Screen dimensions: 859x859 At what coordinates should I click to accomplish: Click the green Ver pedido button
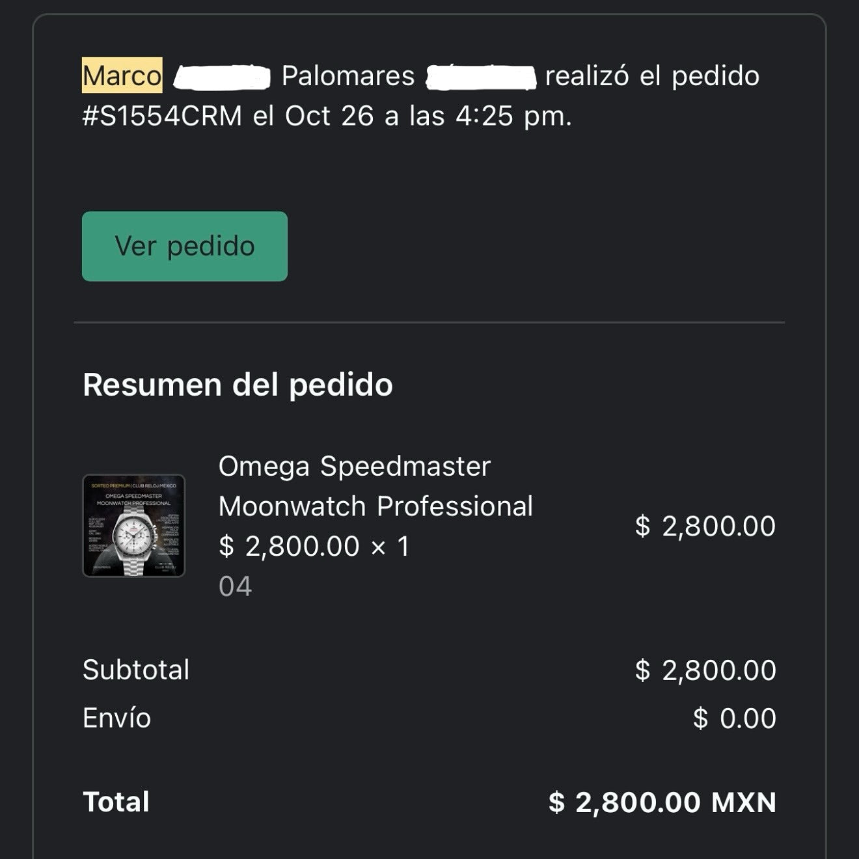(184, 246)
